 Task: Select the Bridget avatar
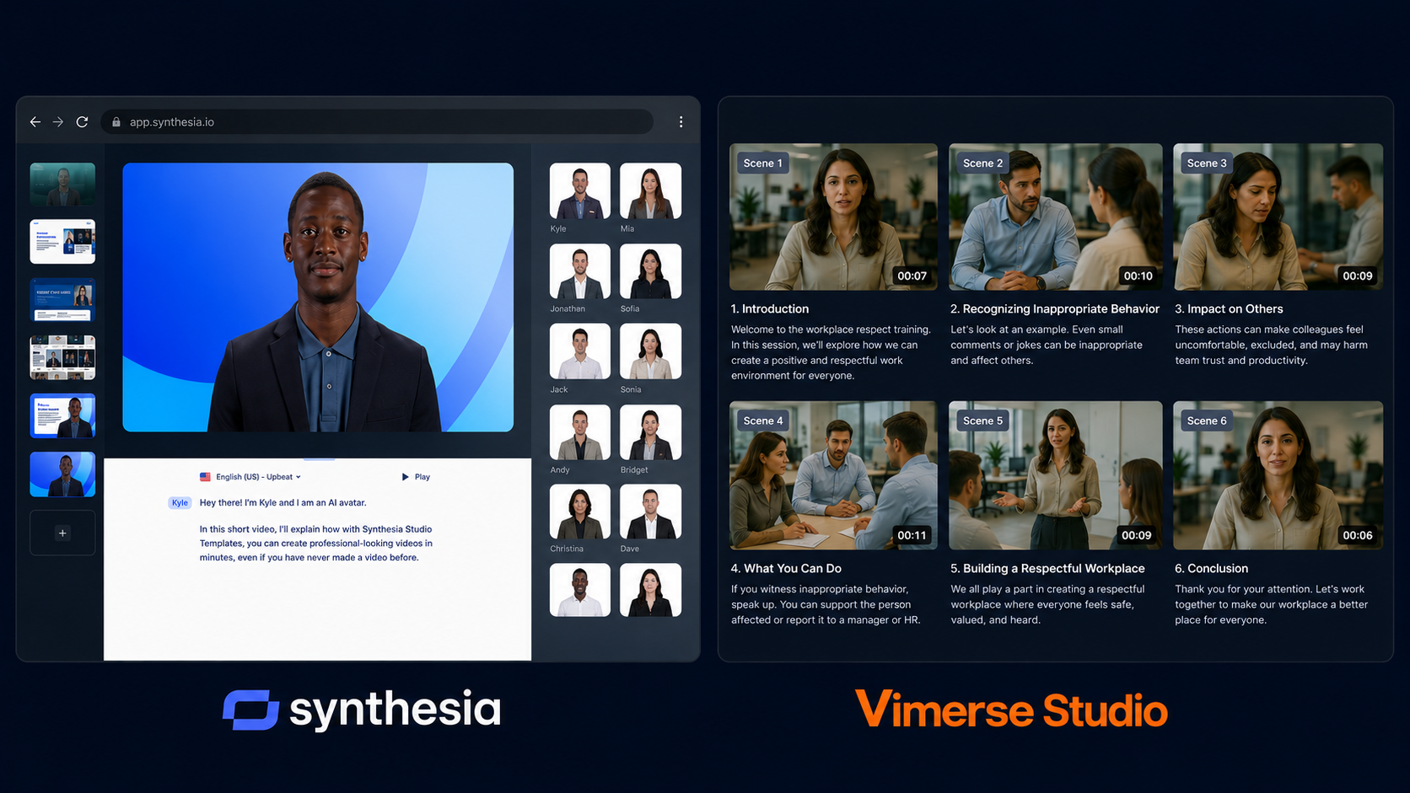pyautogui.click(x=650, y=432)
